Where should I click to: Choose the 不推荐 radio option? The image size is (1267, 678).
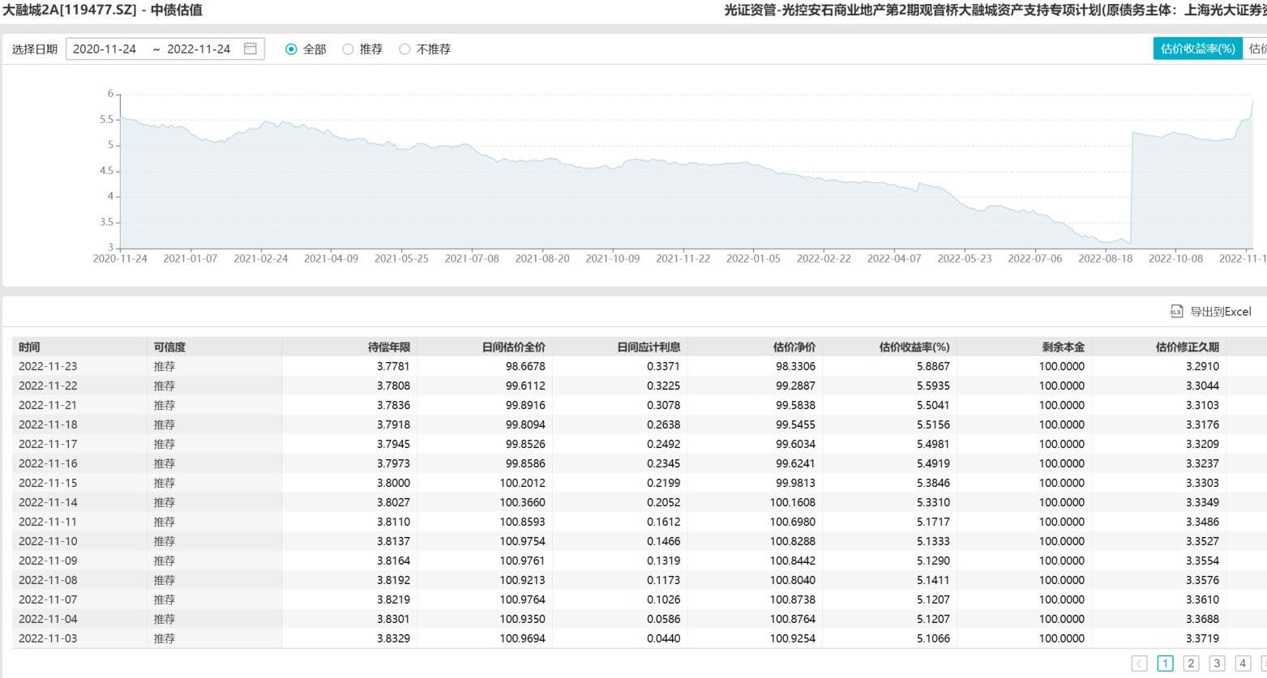tap(405, 49)
